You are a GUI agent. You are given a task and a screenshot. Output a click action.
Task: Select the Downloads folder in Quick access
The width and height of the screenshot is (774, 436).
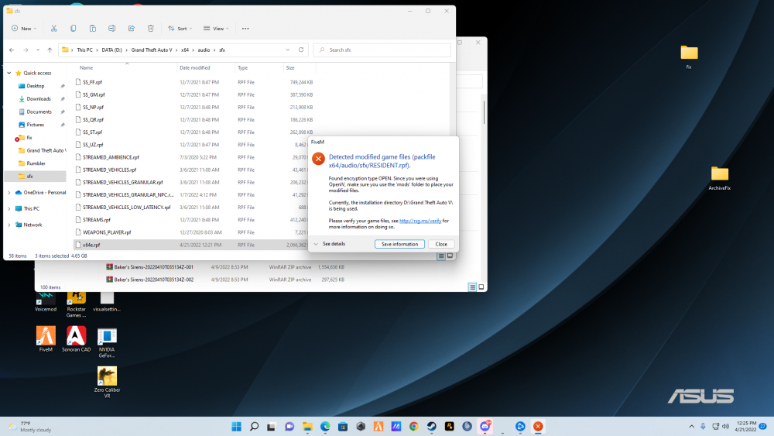[38, 99]
